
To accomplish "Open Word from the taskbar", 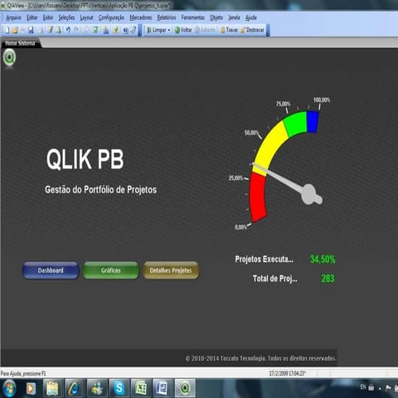I will [x=163, y=388].
